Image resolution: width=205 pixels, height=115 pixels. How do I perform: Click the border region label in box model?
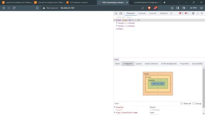(x=149, y=77)
